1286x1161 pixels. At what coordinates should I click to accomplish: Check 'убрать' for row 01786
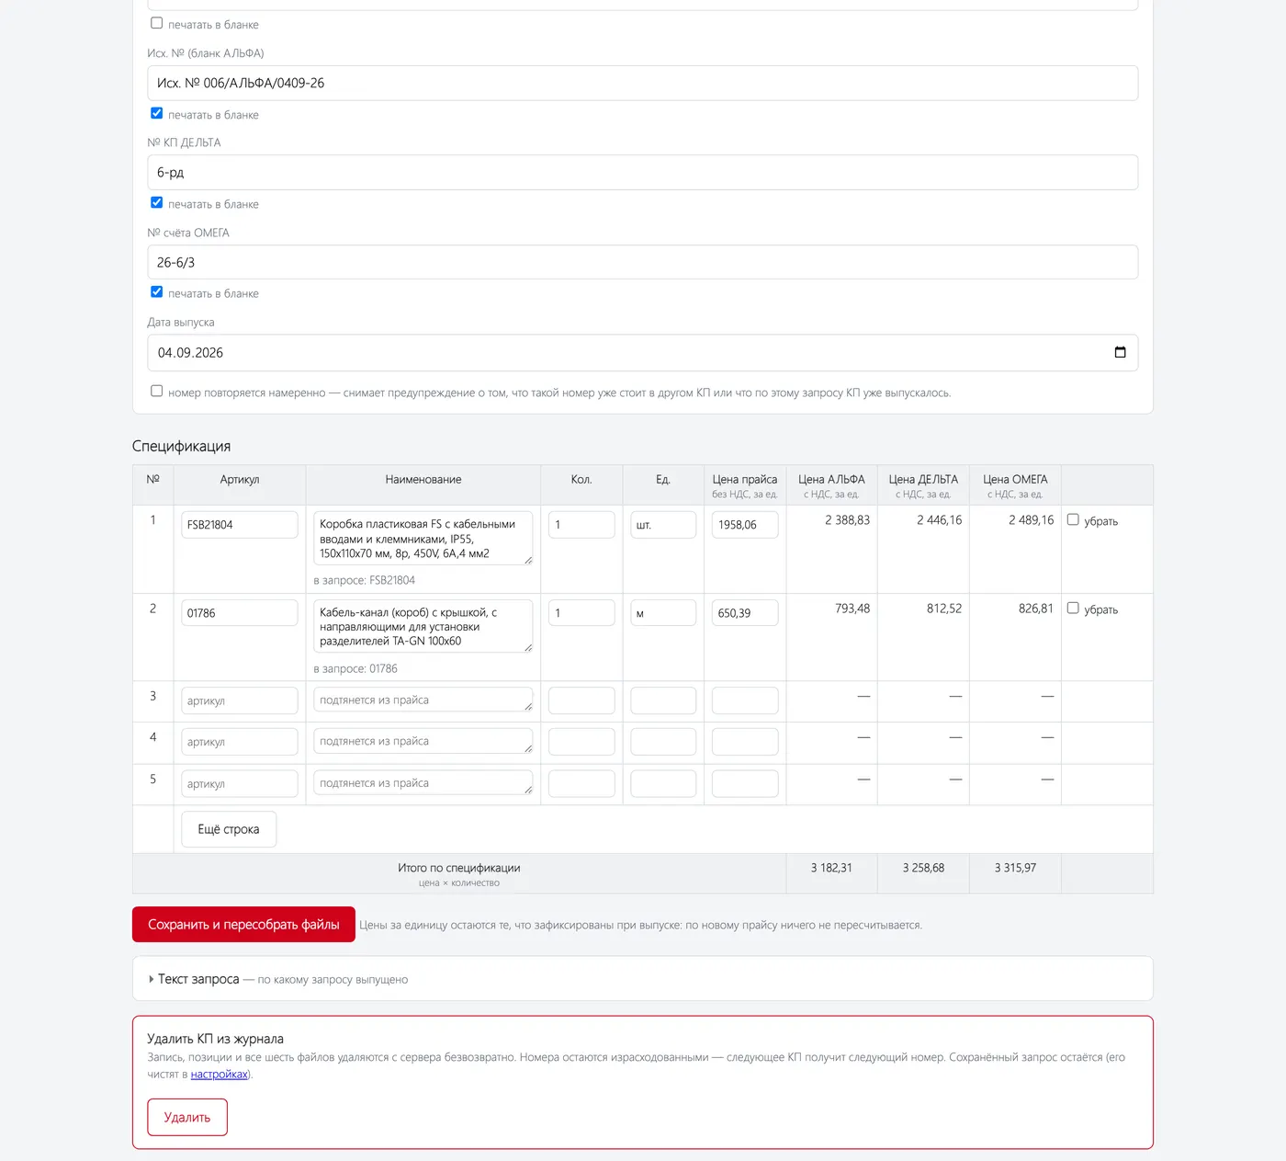pyautogui.click(x=1073, y=608)
